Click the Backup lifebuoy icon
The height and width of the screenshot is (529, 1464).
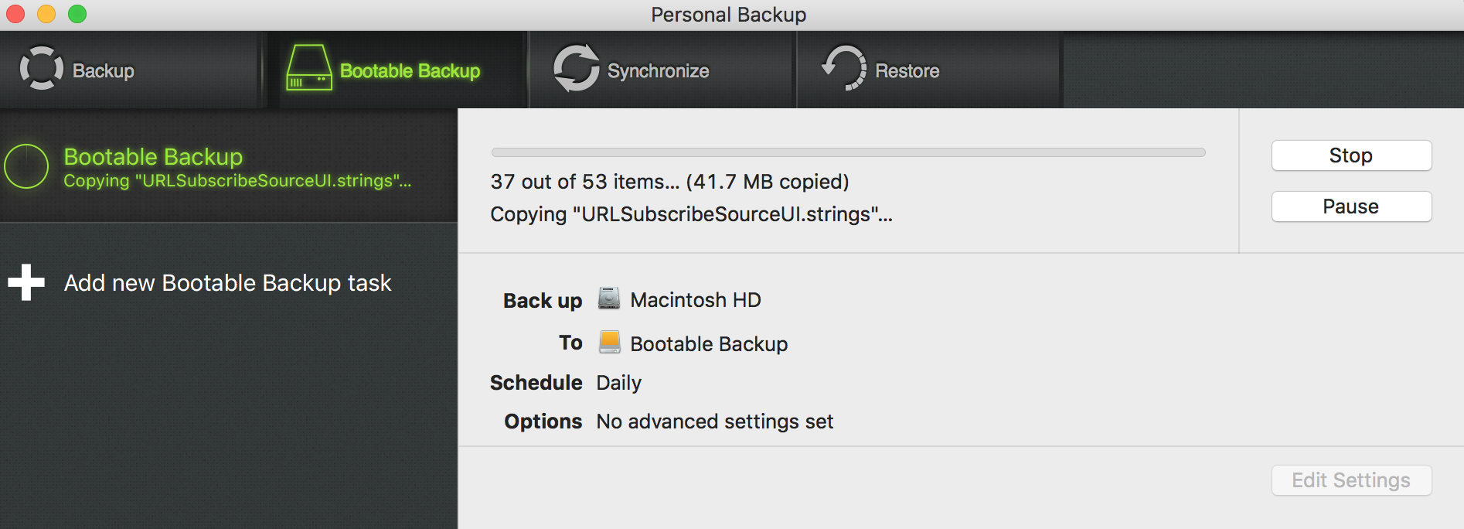(41, 68)
